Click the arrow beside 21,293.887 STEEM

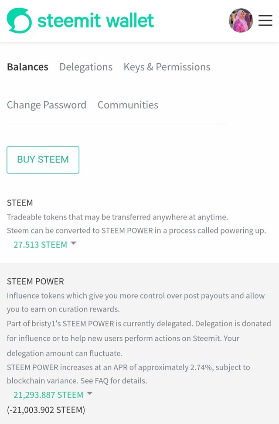[89, 393]
